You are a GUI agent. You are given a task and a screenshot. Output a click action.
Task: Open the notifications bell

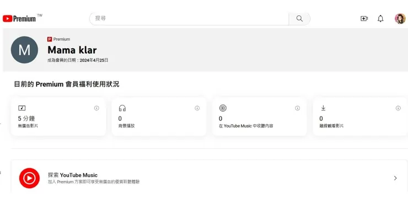pos(380,19)
